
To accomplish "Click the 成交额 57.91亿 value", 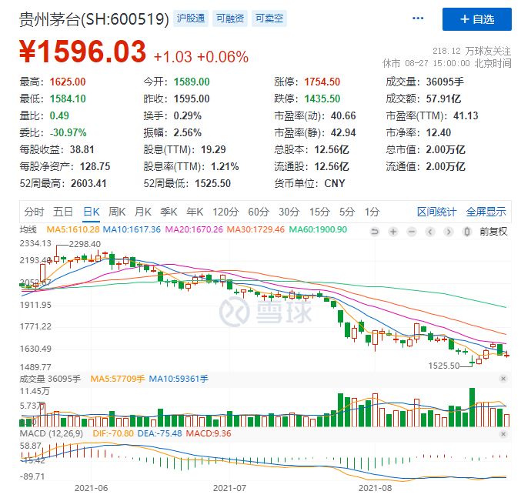I will (443, 99).
